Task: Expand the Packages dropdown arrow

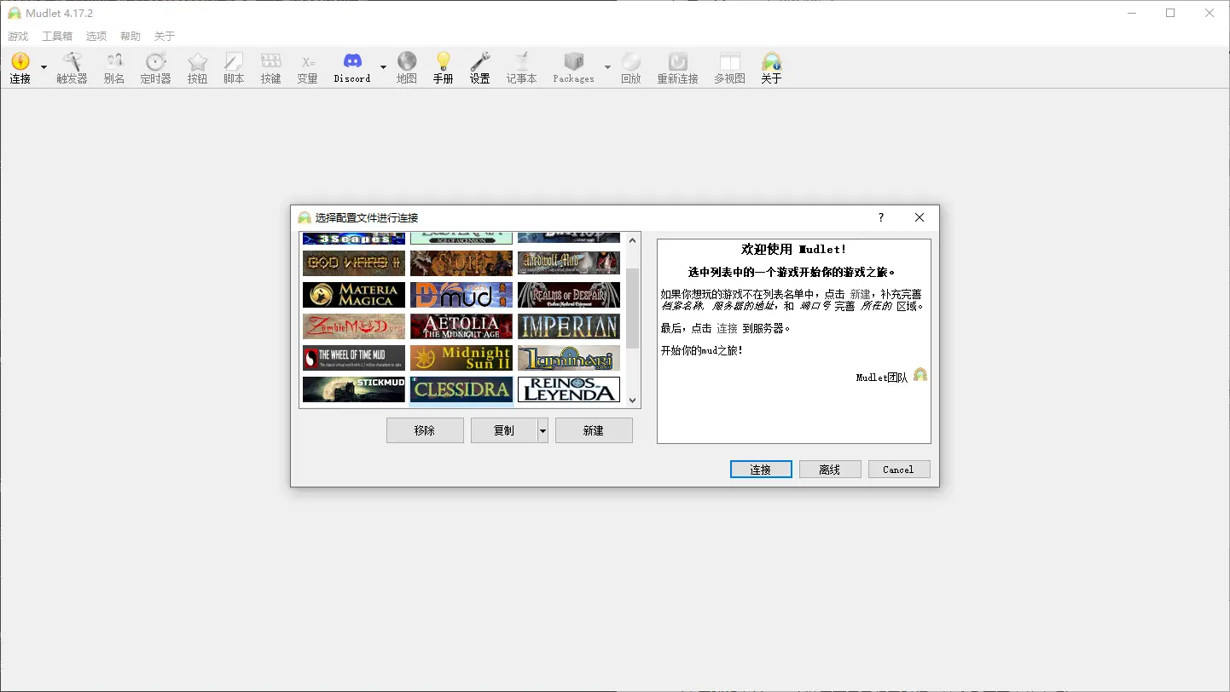Action: click(x=607, y=67)
